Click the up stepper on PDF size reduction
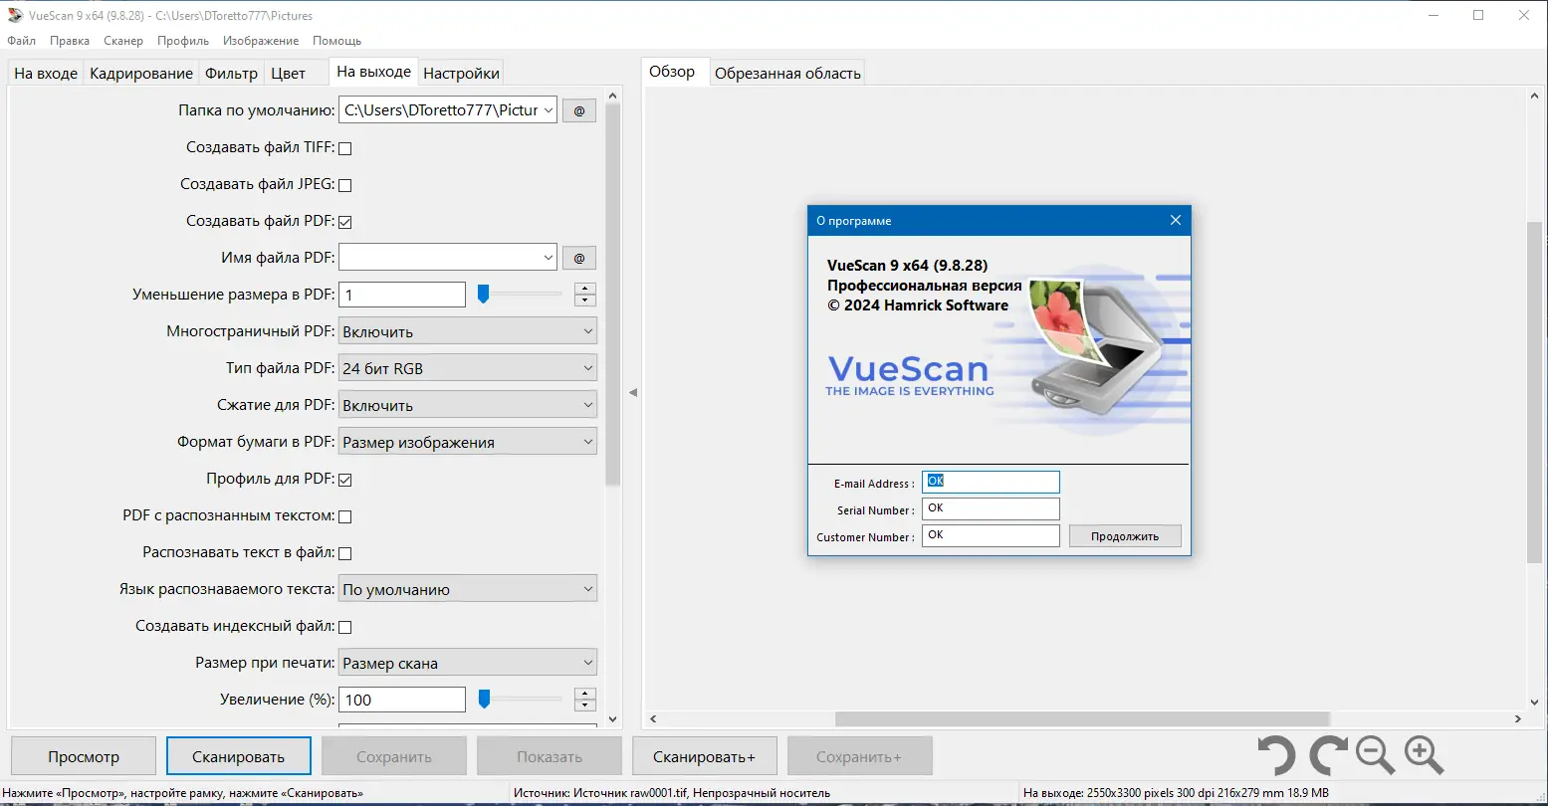The width and height of the screenshot is (1548, 806). pos(584,289)
